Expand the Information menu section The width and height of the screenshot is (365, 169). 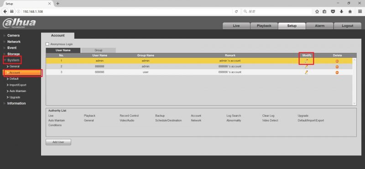pyautogui.click(x=16, y=103)
